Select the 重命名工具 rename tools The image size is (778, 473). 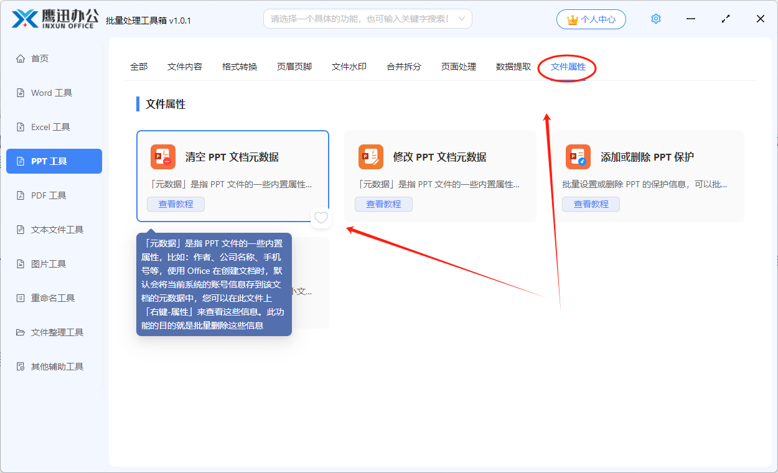[x=54, y=297]
